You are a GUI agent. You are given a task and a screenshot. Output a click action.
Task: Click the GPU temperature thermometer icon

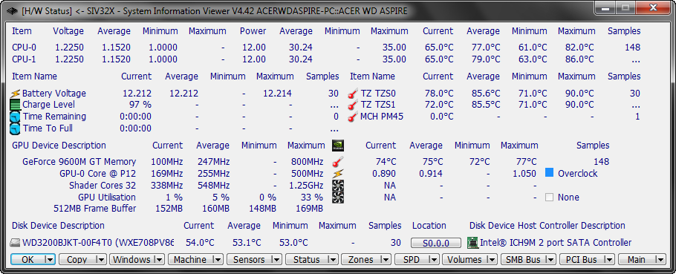point(338,162)
